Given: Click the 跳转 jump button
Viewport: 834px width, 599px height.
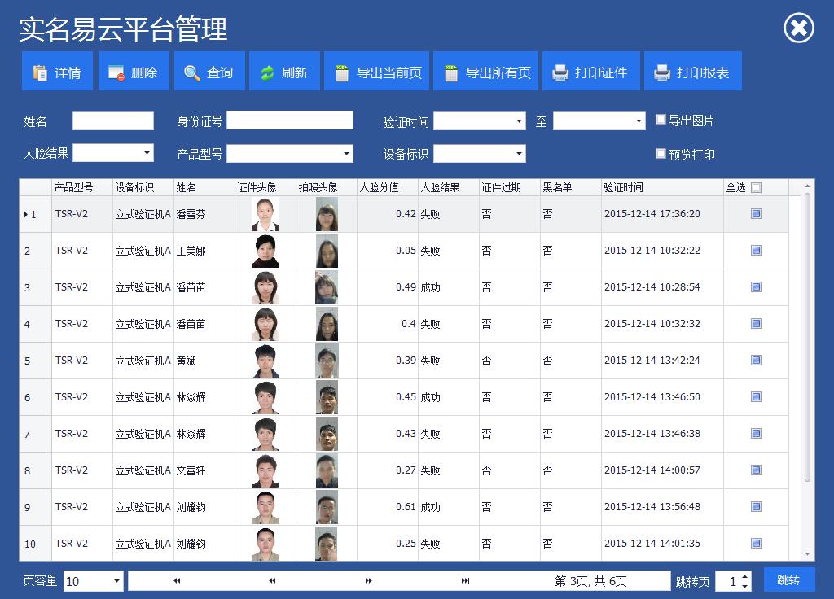Looking at the screenshot, I should coord(789,579).
